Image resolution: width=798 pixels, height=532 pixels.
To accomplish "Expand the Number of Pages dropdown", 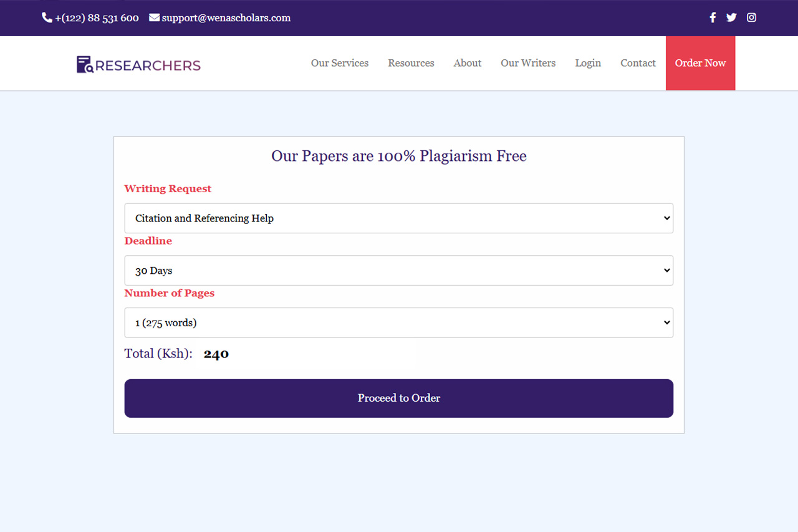I will [x=398, y=322].
